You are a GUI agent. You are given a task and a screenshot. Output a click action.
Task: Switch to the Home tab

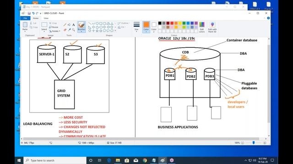click(x=36, y=18)
